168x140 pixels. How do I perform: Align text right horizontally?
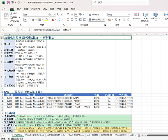pos(76,20)
